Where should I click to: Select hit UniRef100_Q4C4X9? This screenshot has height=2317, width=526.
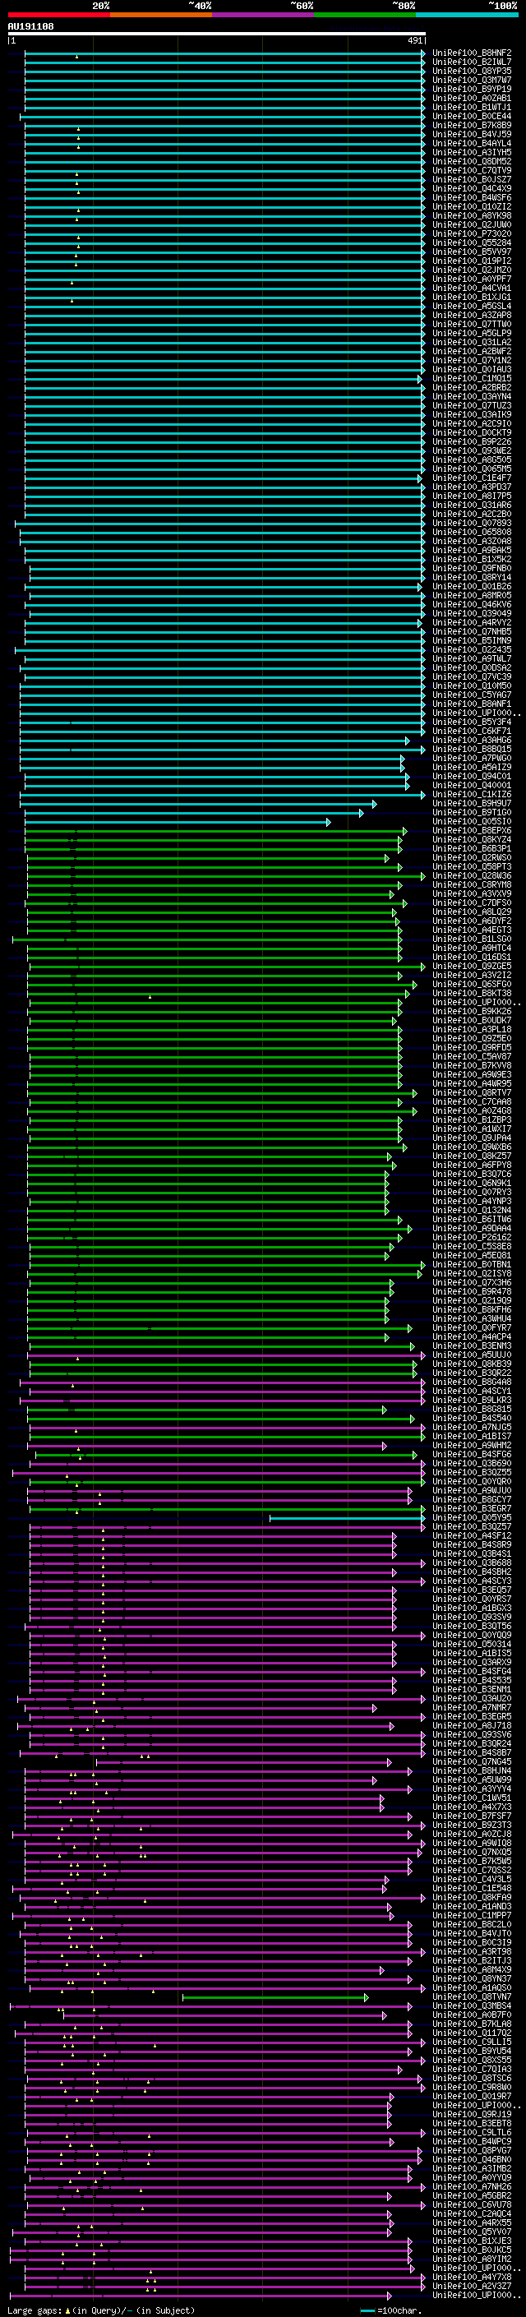click(x=472, y=189)
